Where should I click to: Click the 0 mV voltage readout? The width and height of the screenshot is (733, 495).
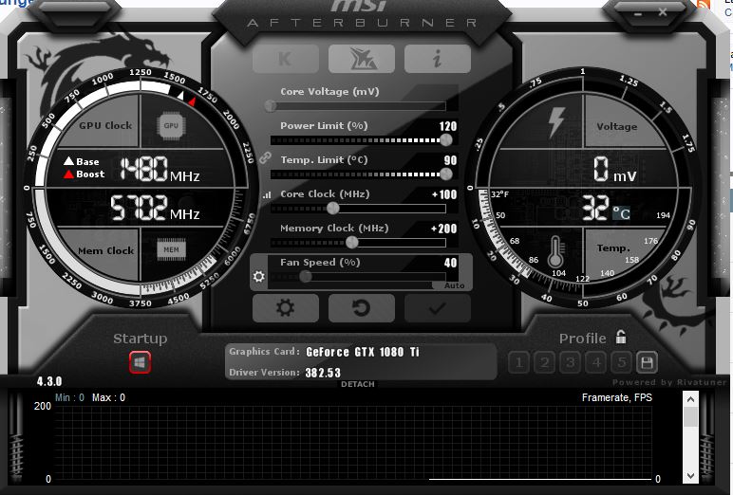click(x=614, y=169)
